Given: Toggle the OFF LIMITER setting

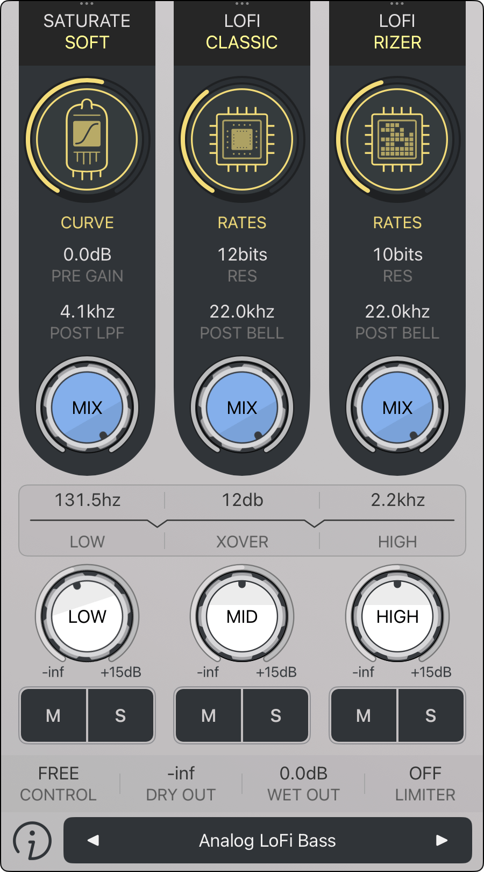Looking at the screenshot, I should pyautogui.click(x=425, y=784).
